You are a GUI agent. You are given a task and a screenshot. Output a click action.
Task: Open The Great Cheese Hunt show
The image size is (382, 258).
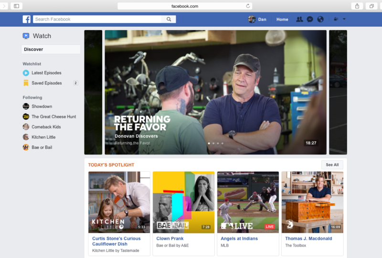pos(53,116)
